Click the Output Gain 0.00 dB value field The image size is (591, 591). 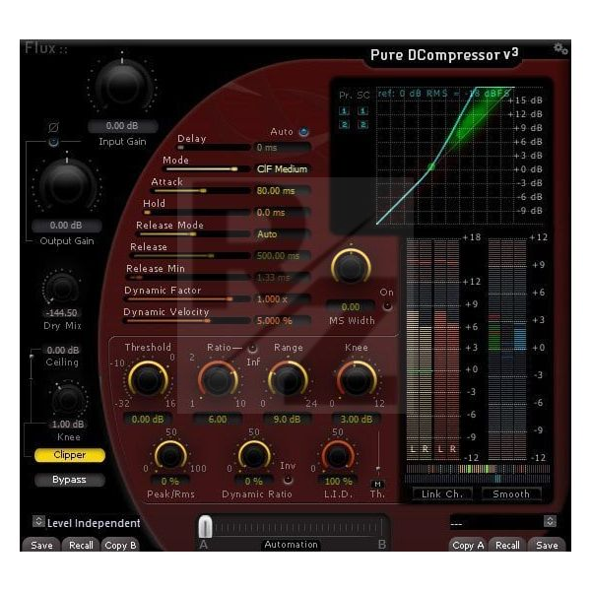coord(66,226)
